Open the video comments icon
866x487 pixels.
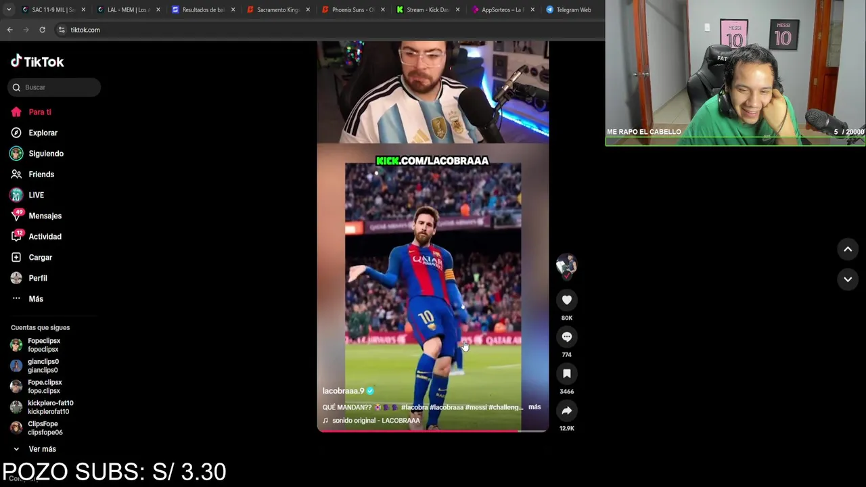[x=567, y=337]
